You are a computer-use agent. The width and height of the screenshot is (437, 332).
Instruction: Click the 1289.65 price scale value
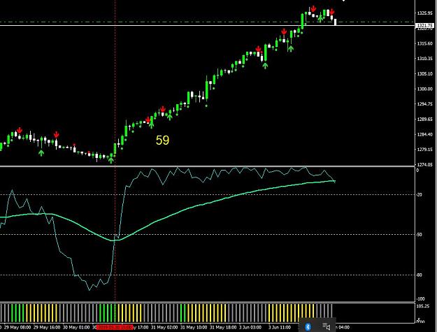[x=425, y=120]
